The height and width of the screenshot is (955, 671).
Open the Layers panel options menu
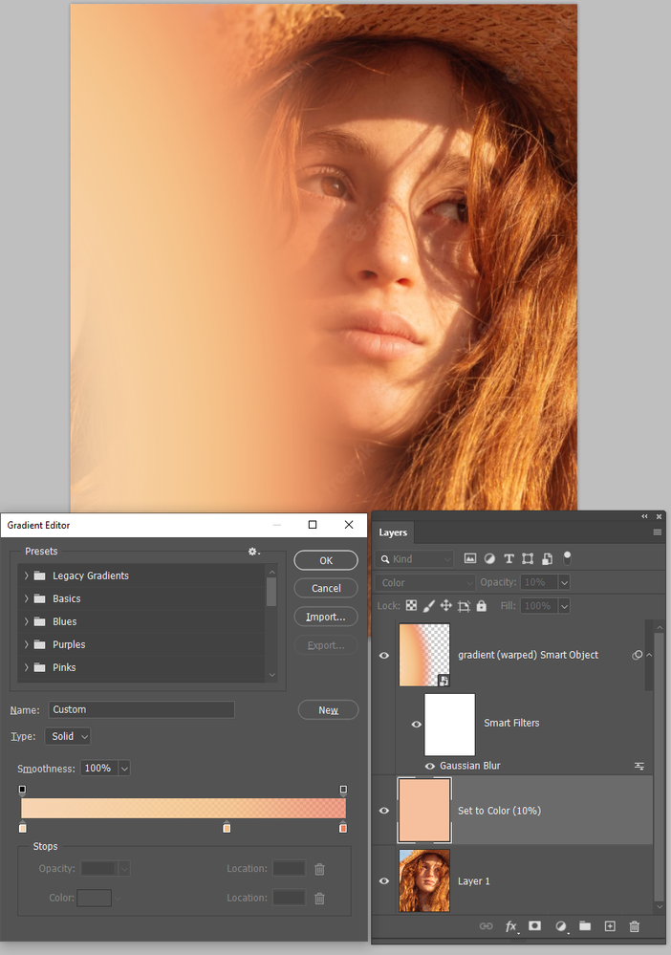point(658,532)
